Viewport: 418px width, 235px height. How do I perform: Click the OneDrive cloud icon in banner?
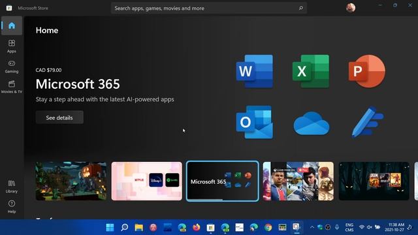pyautogui.click(x=312, y=123)
